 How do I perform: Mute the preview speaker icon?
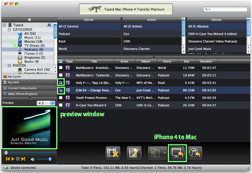pos(33,159)
